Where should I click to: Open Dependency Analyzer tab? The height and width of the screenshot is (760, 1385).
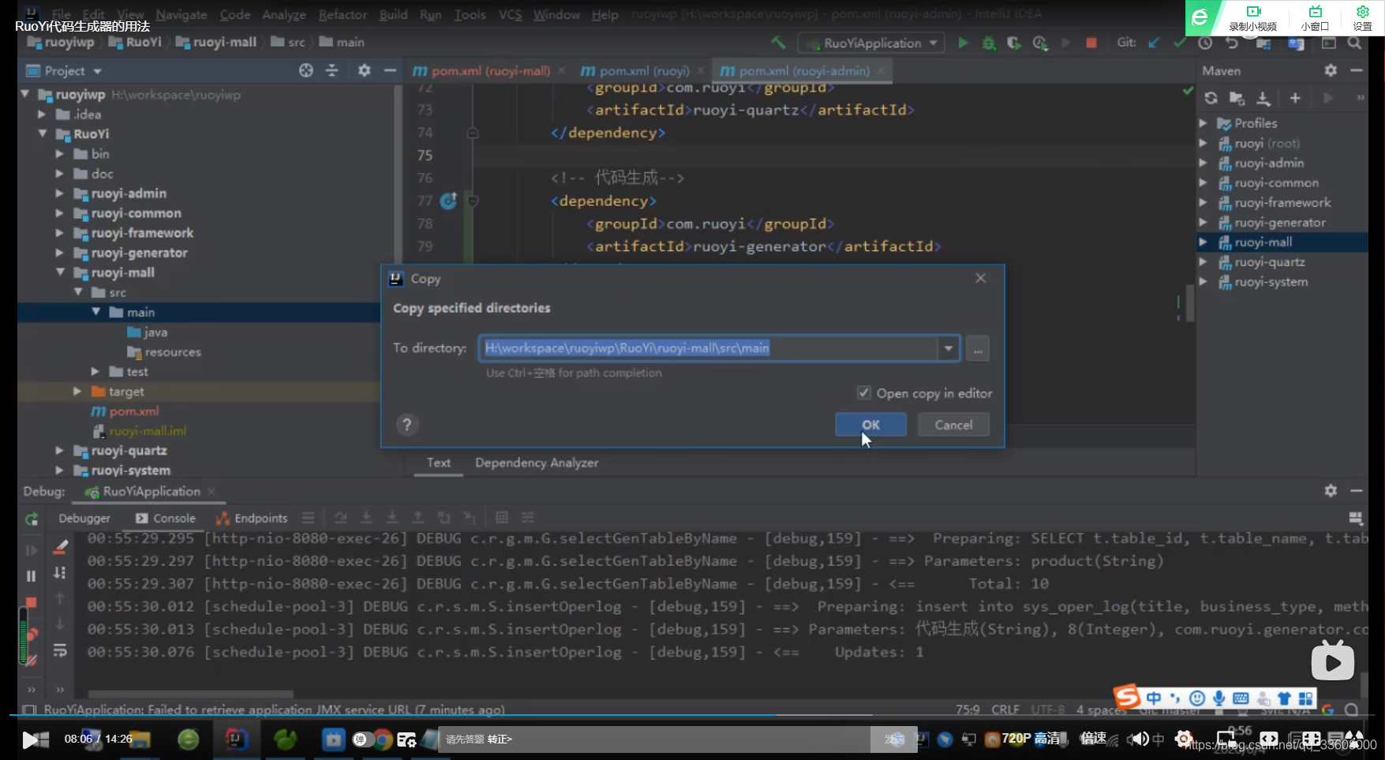tap(537, 462)
